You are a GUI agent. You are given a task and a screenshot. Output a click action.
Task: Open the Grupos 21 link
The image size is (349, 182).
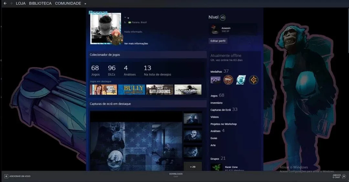point(218,158)
